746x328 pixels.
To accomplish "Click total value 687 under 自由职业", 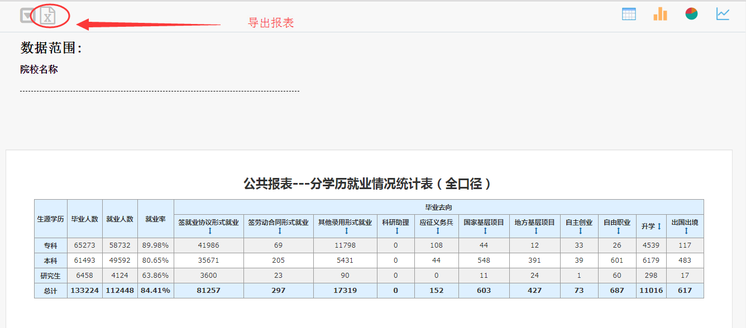I will (x=617, y=291).
